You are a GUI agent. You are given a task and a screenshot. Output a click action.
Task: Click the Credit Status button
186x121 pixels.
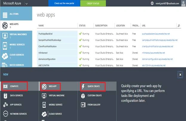(93, 3)
